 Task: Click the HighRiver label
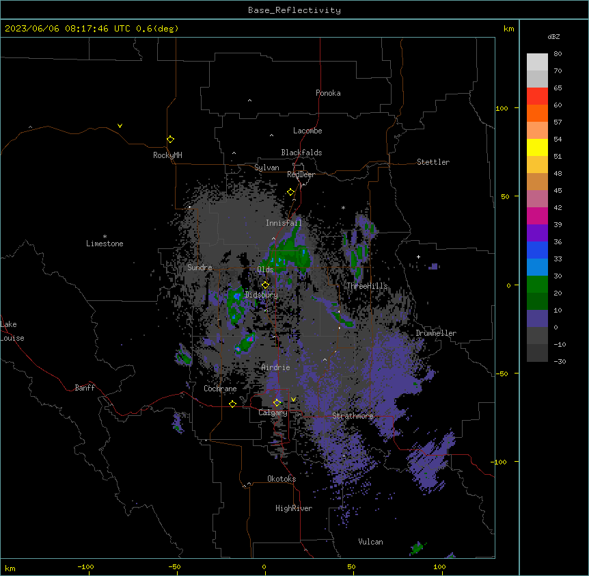(294, 508)
